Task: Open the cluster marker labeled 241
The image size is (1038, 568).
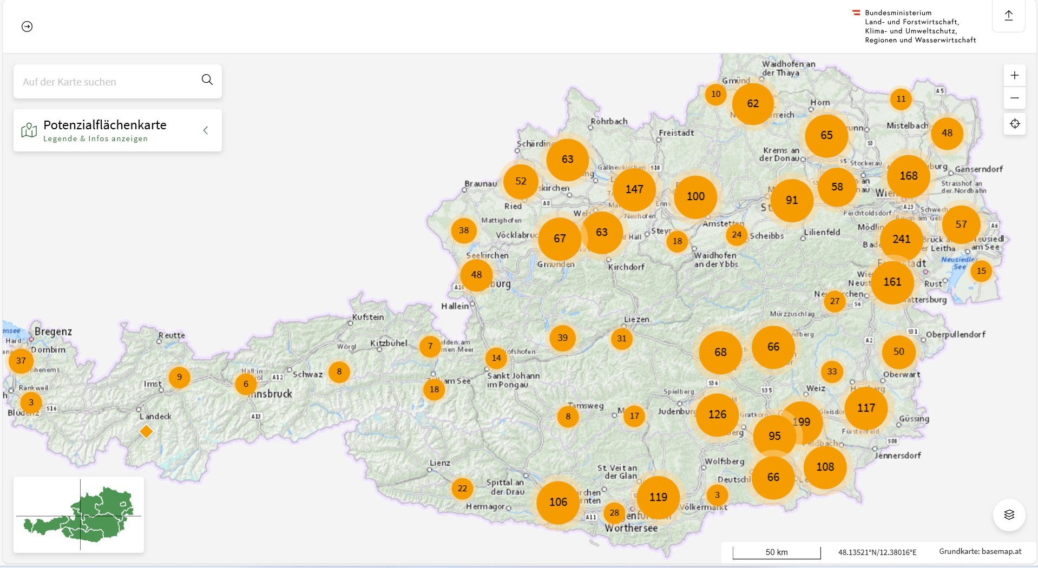Action: [x=901, y=239]
